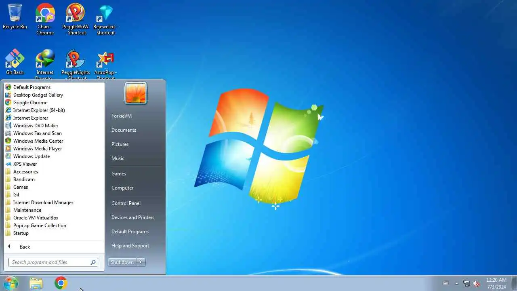This screenshot has height=291, width=517.
Task: Expand the Games folder in programs list
Action: pos(54,187)
